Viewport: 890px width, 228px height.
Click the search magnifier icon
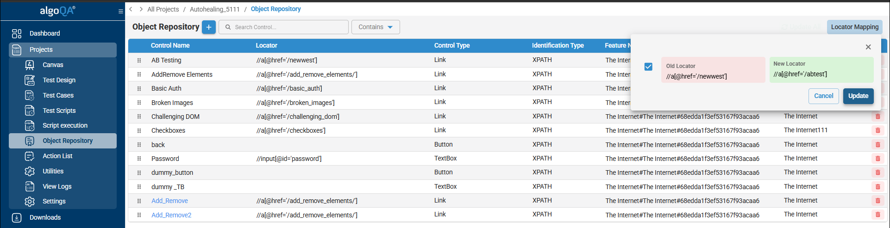(x=228, y=27)
